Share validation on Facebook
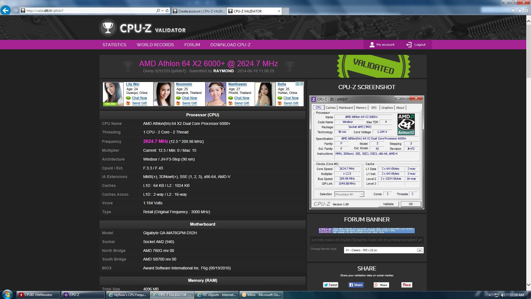 point(356,285)
